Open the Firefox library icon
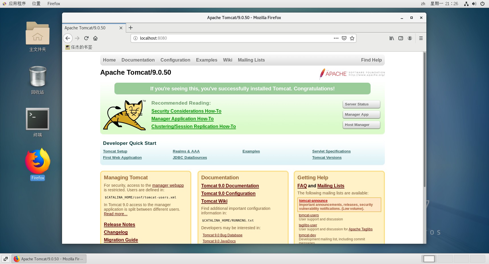The width and height of the screenshot is (489, 264). (x=392, y=38)
